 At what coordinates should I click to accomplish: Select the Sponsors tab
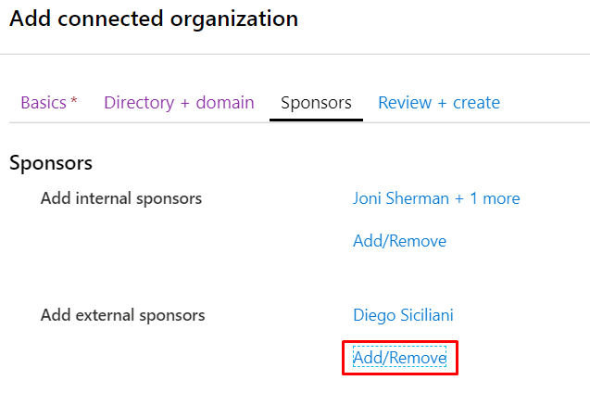point(316,103)
